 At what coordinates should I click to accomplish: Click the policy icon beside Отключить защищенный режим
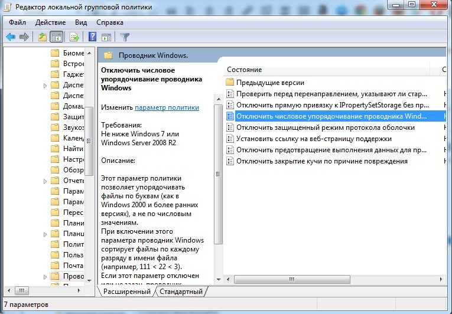pyautogui.click(x=230, y=127)
